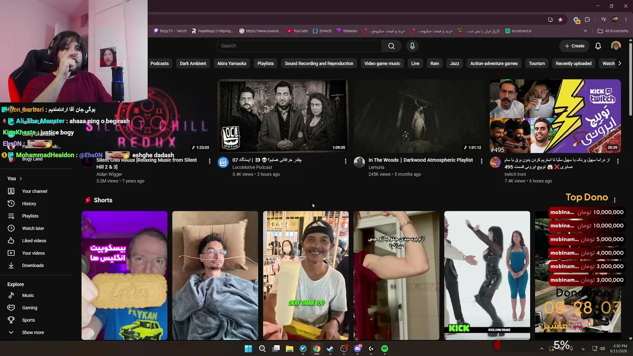633x356 pixels.
Task: Open Steam from the taskbar
Action: 330,349
